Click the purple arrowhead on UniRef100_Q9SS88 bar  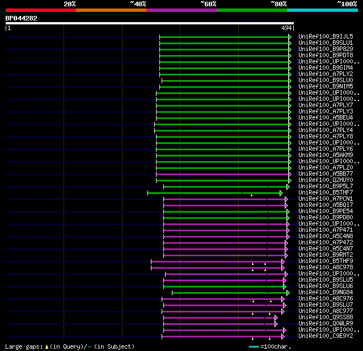pyautogui.click(x=276, y=318)
